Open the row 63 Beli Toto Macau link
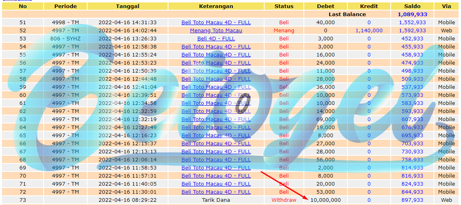This screenshot has height=205, width=461. pyautogui.click(x=216, y=119)
